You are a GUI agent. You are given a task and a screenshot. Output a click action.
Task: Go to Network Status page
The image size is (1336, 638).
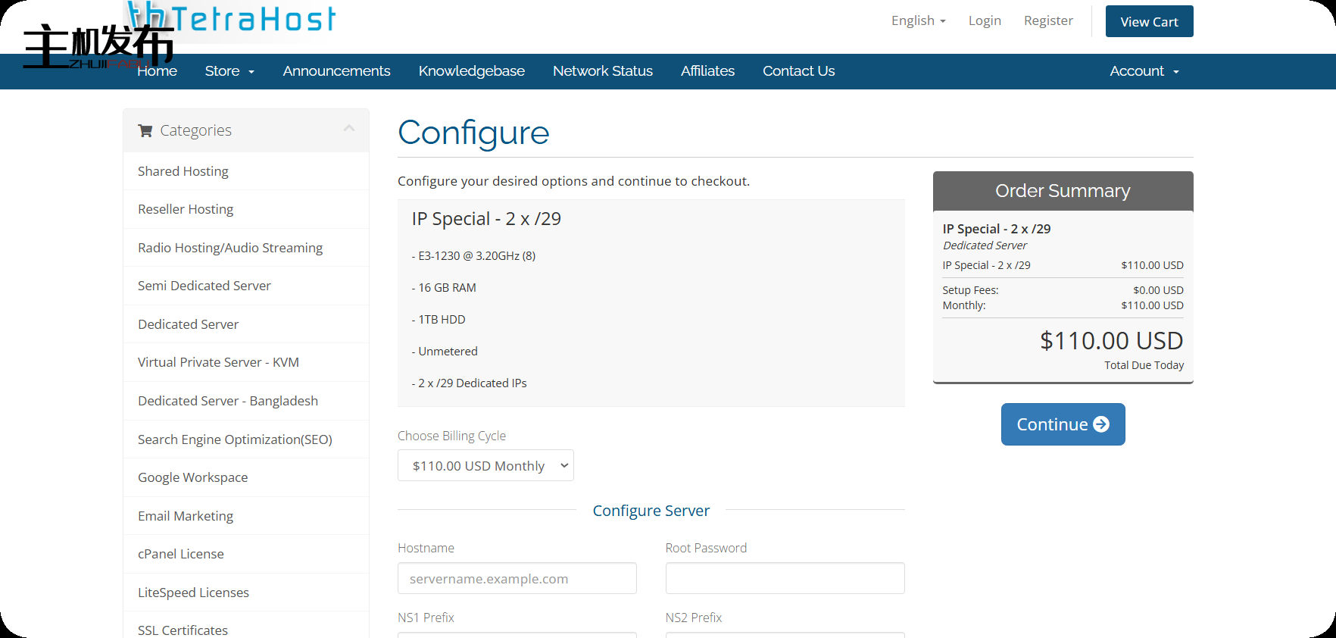click(x=602, y=71)
